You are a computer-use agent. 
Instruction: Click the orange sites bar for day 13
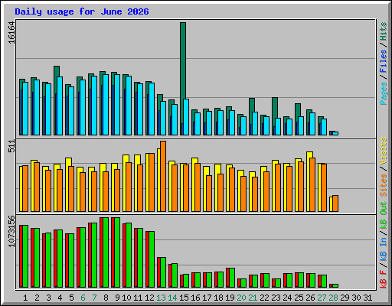point(163,176)
